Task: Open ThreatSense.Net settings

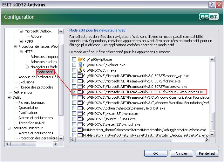Action: coord(31,123)
